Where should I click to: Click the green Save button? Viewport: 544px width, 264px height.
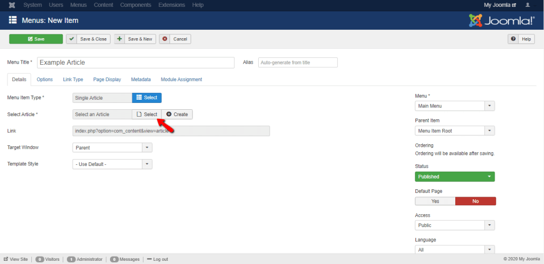pos(36,39)
